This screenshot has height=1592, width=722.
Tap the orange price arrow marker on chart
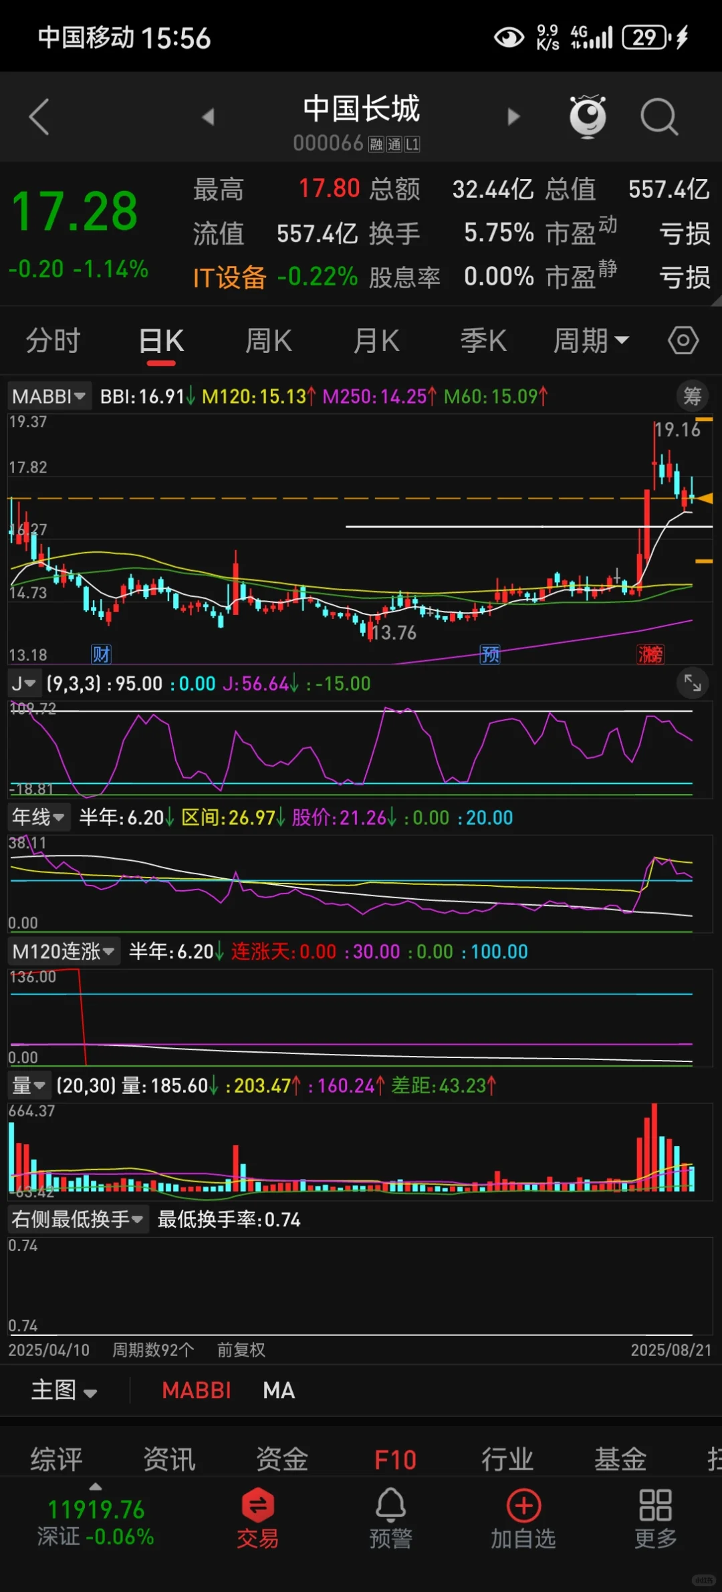[705, 498]
